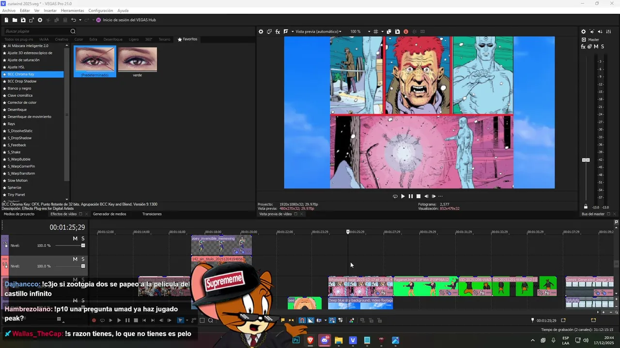Open the Editar menu
The image size is (620, 348).
[x=25, y=10]
